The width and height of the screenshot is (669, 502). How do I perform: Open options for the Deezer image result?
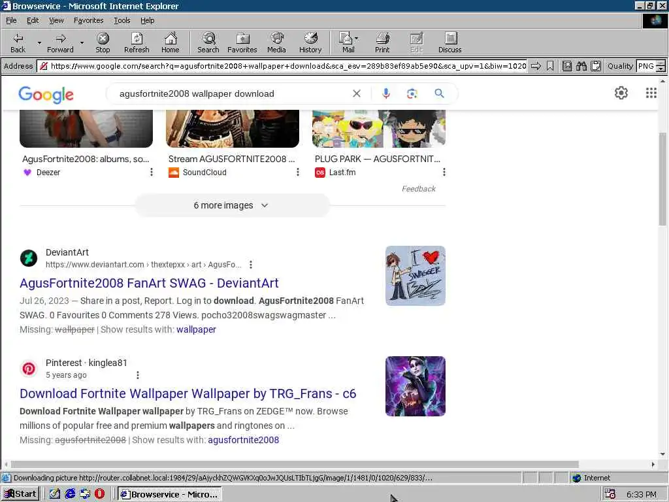(x=152, y=172)
